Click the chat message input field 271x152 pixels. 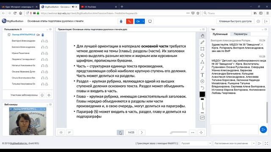234,130
